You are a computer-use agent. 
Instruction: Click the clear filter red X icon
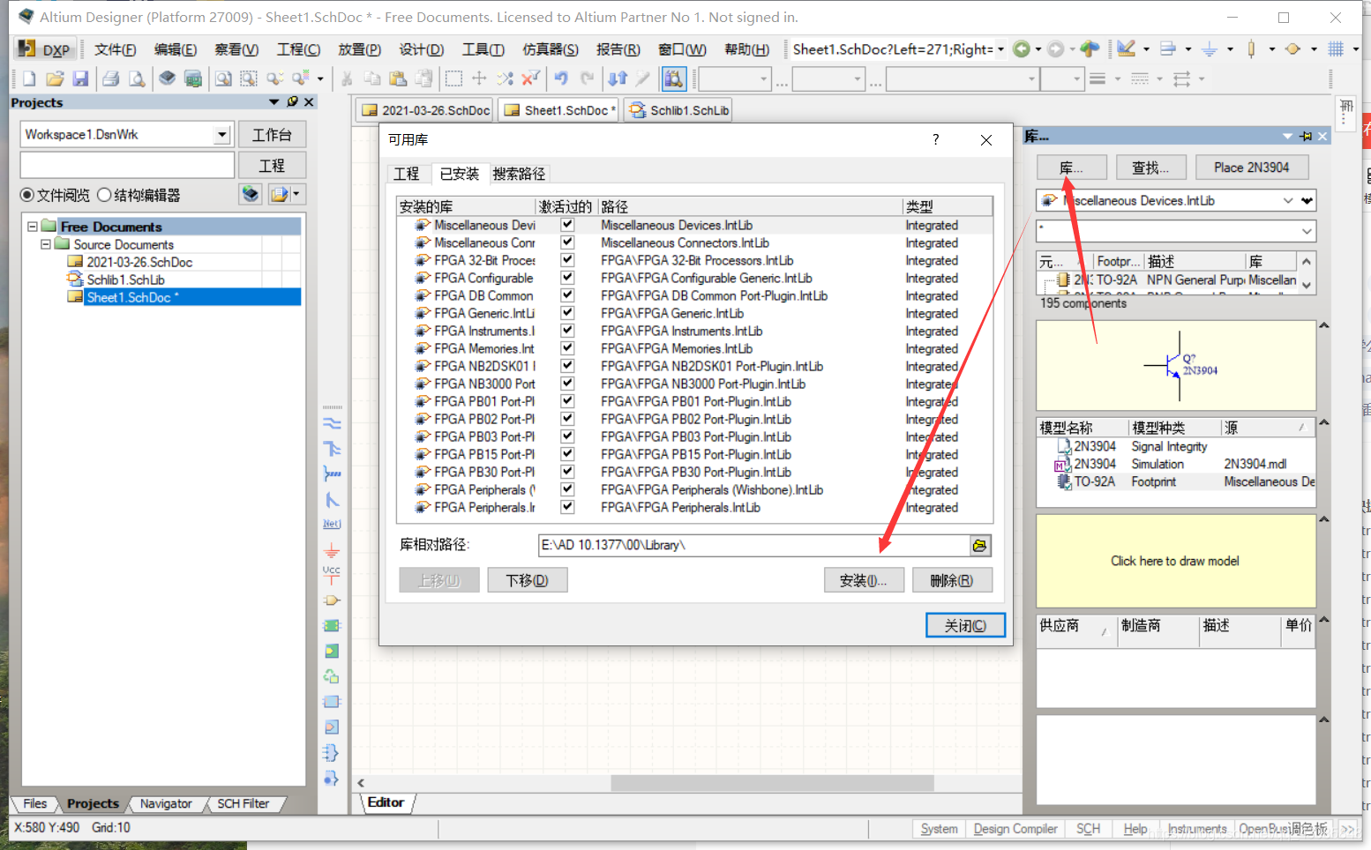coord(530,78)
